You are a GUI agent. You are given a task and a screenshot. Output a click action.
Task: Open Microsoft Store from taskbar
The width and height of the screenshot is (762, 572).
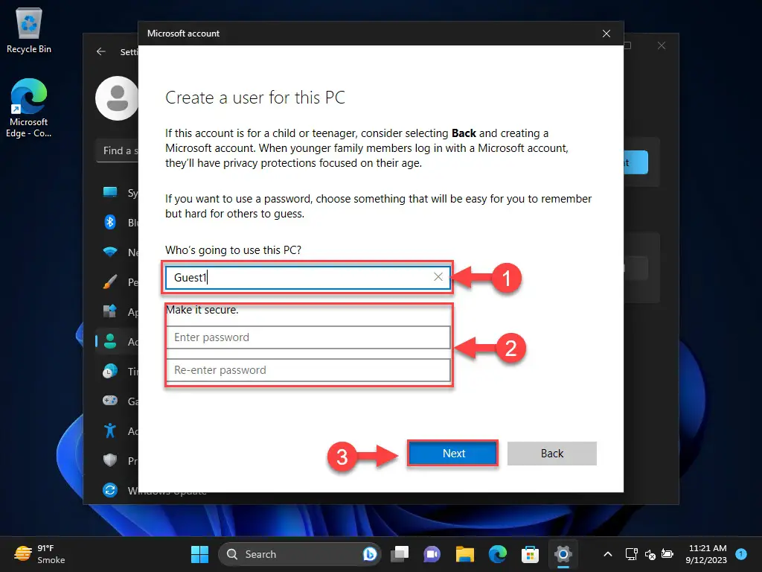[530, 554]
